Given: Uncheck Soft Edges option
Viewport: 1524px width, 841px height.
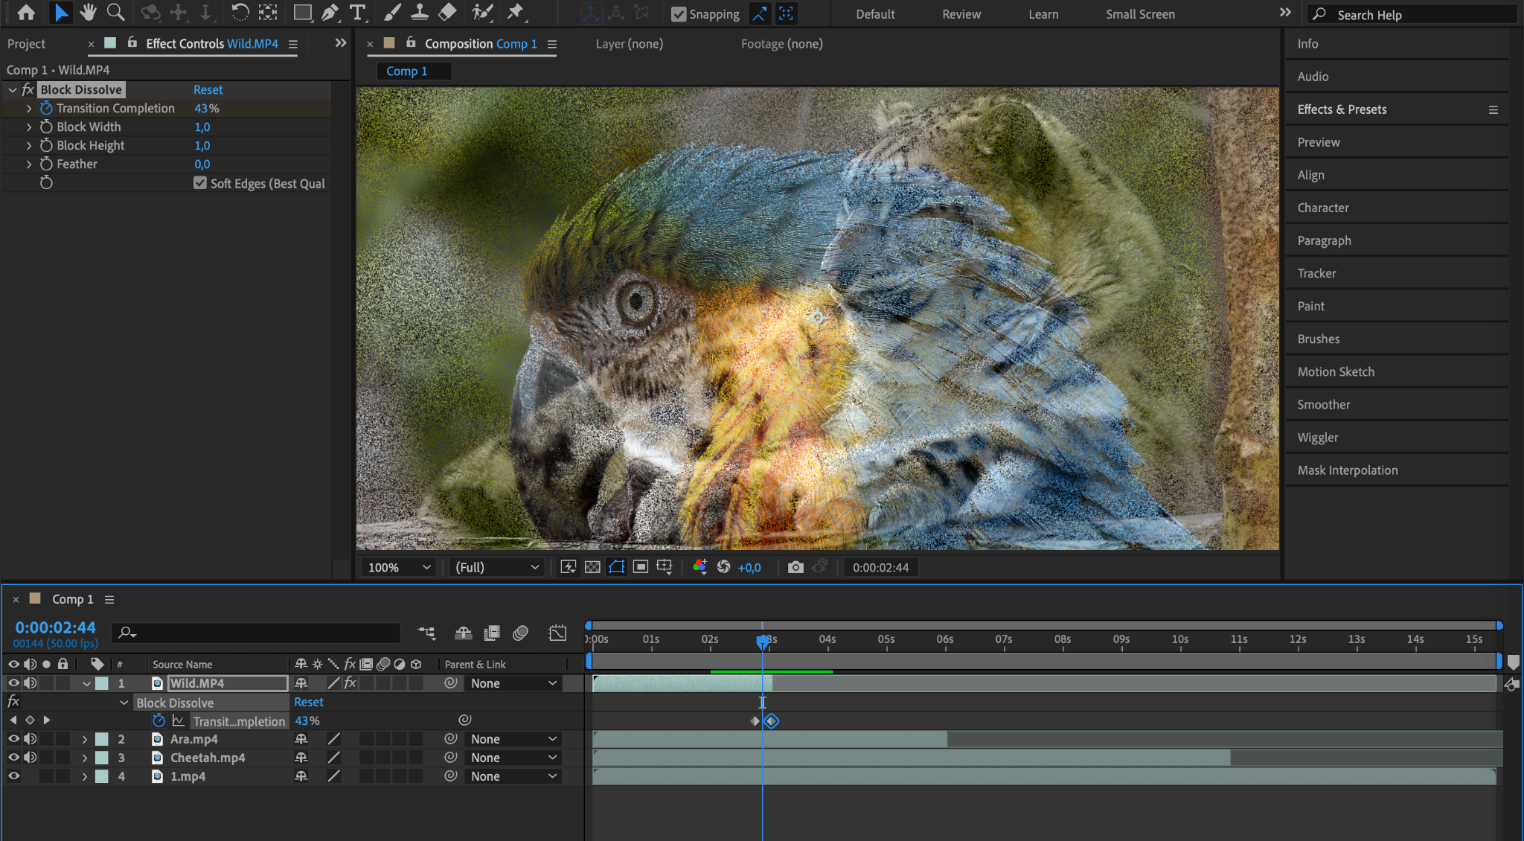Looking at the screenshot, I should tap(200, 183).
